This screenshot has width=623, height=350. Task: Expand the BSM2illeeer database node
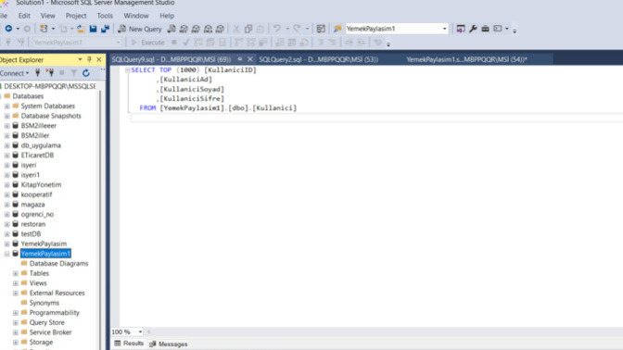coord(6,126)
